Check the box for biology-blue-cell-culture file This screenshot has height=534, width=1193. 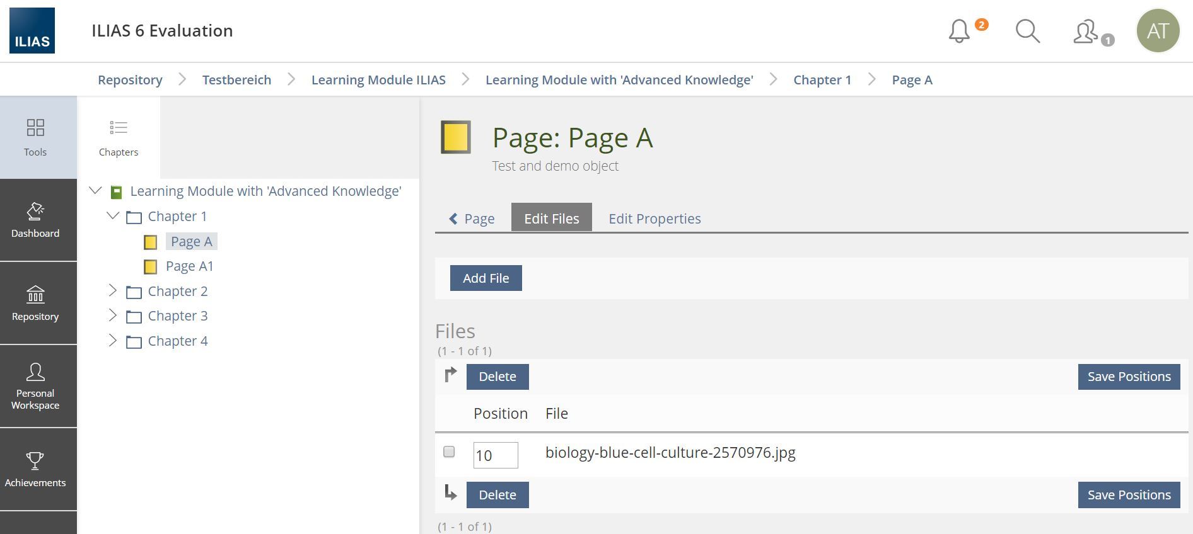(449, 452)
